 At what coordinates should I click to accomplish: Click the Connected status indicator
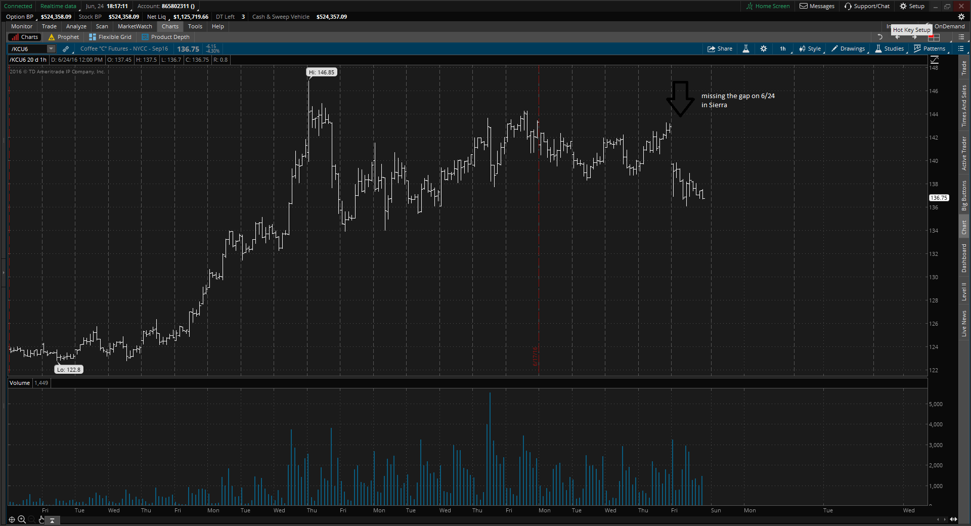18,6
